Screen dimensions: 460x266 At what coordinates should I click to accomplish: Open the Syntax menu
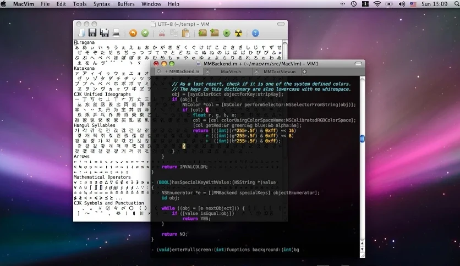101,4
